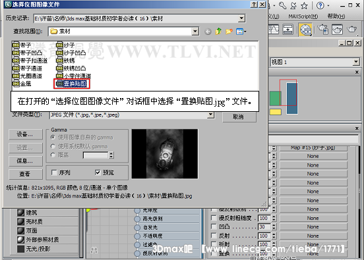Adjust the 凹凸 amount spinner arrows

(x=274, y=227)
